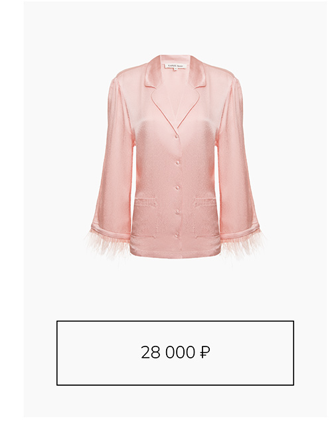This screenshot has height=425, width=332.
Task: Click the second button from the top
Action: (177, 162)
